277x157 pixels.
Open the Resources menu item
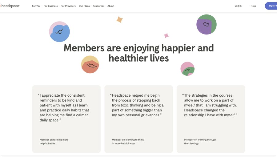(x=98, y=6)
